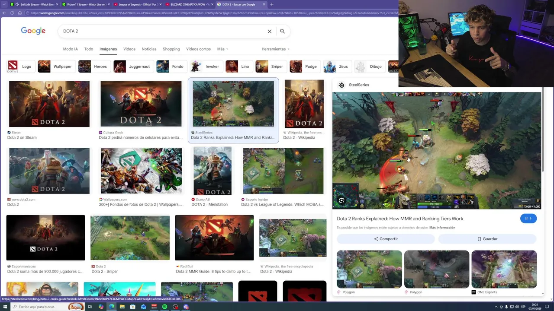
Task: Close the DOTA 2 Google search tab
Action: coord(264,4)
